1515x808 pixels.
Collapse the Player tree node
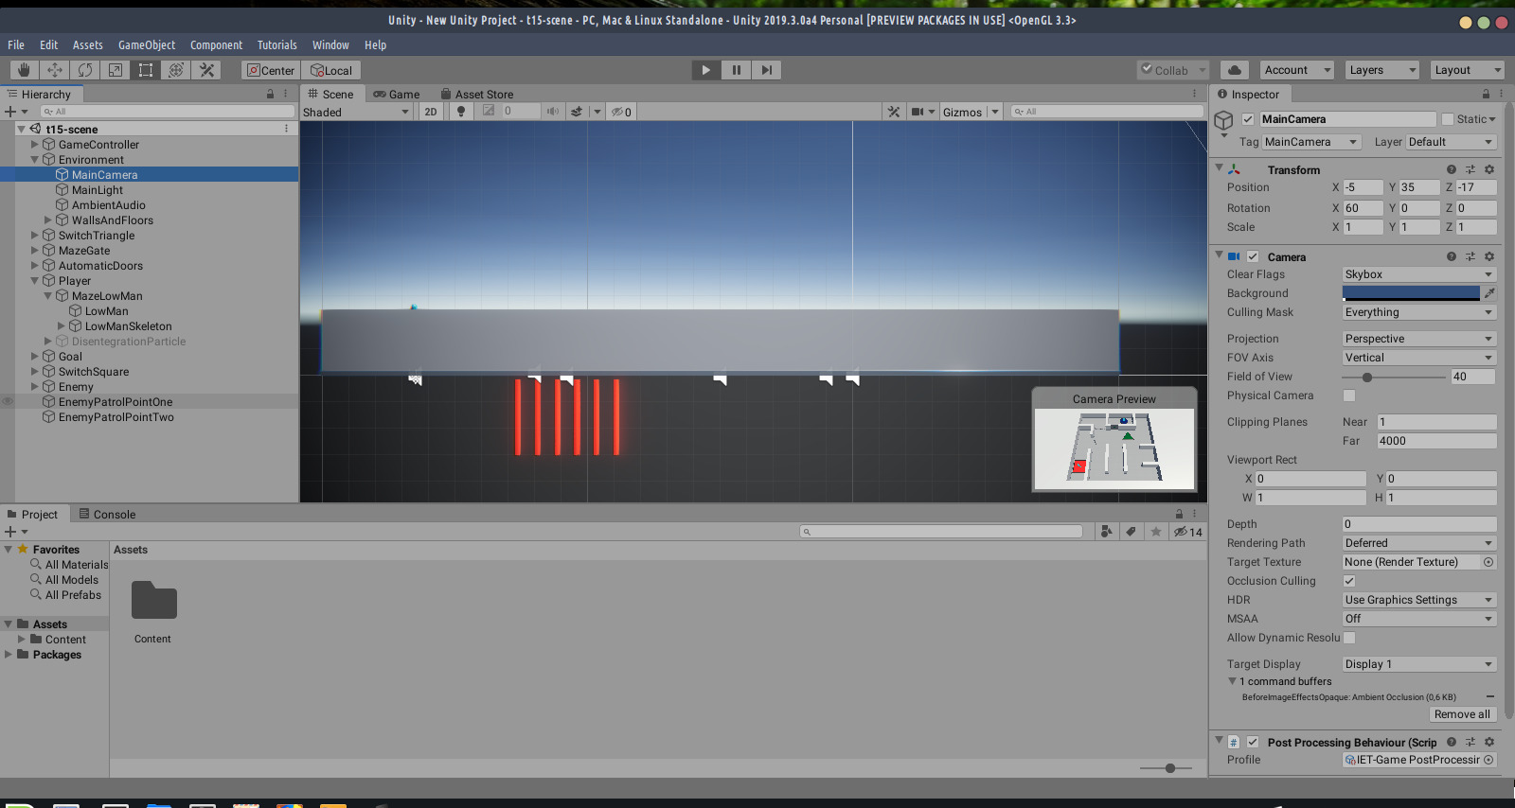click(x=35, y=281)
